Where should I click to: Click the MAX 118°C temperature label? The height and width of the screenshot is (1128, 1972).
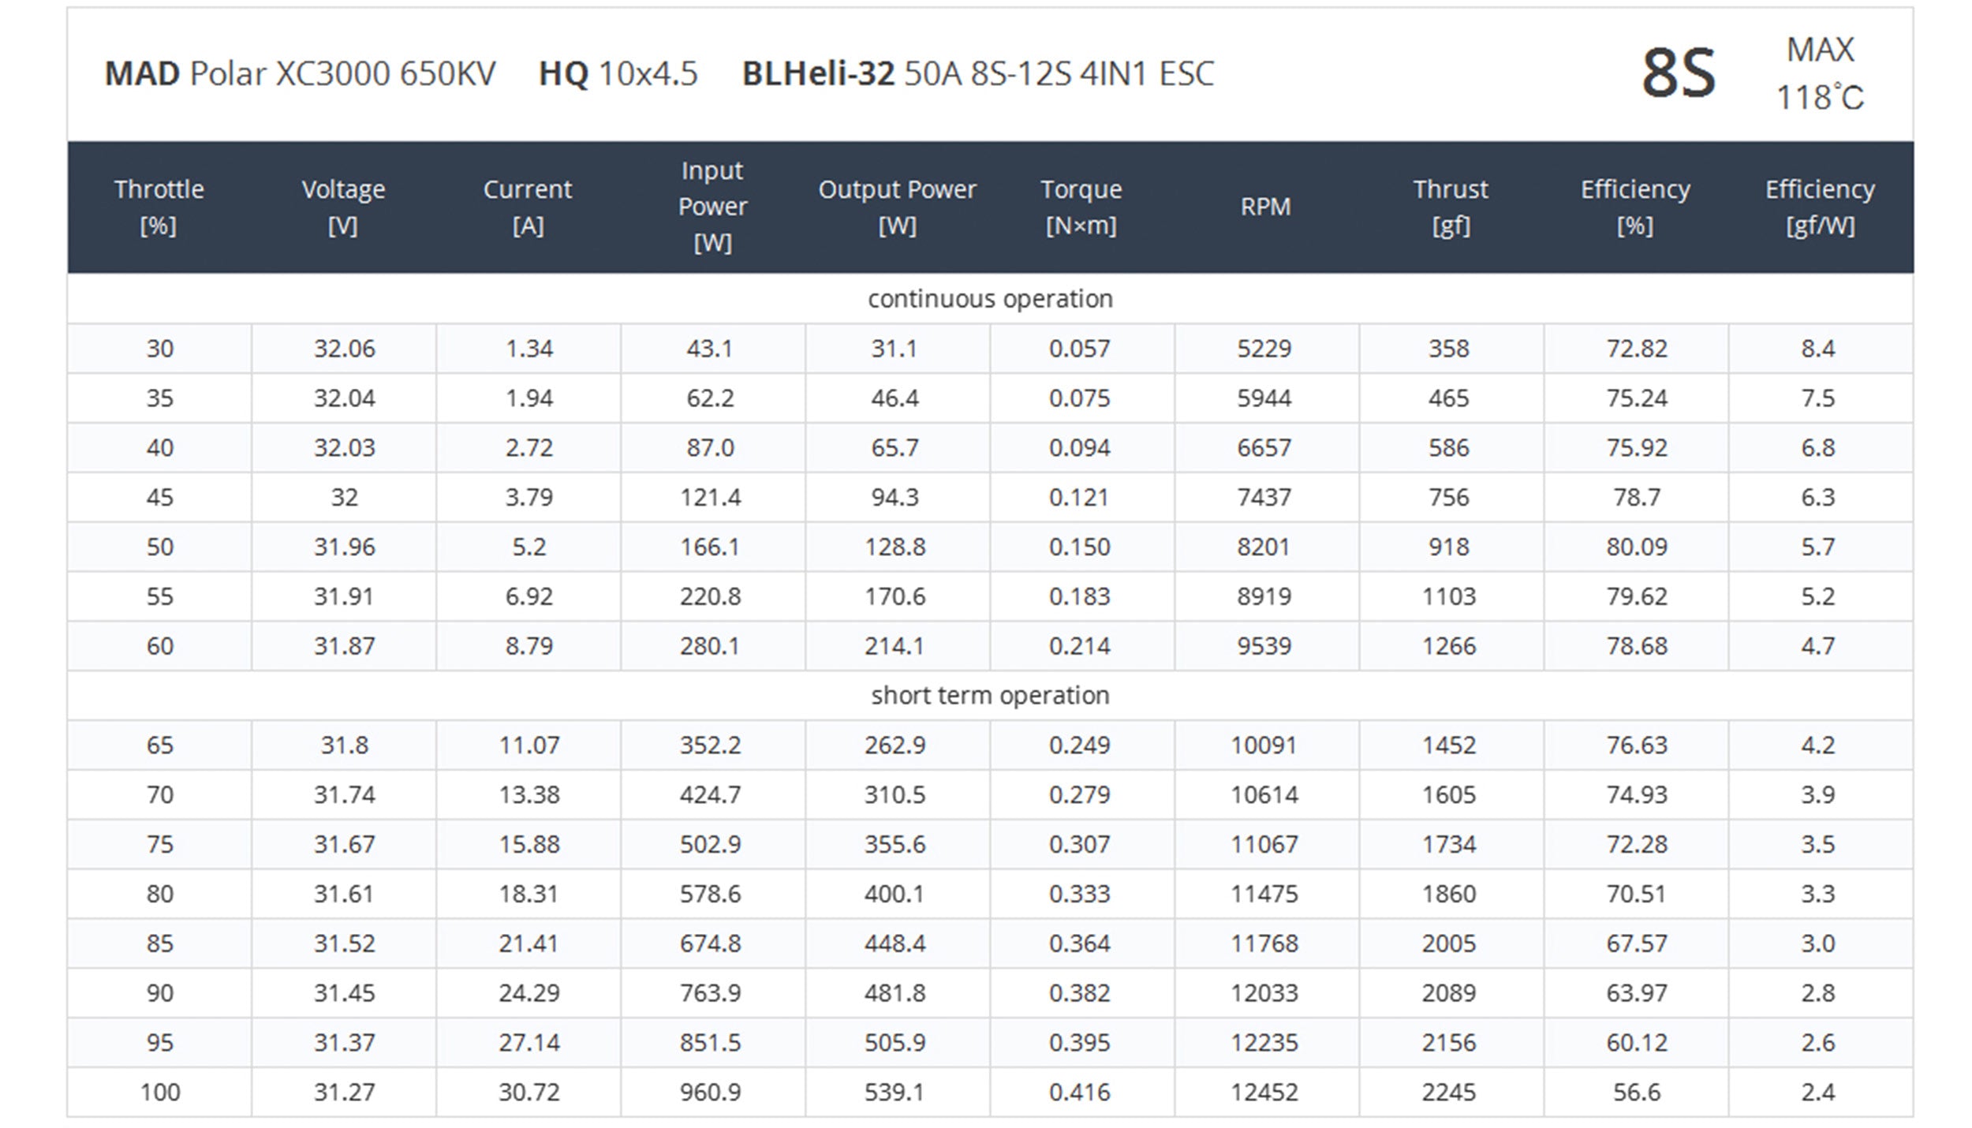(1820, 74)
